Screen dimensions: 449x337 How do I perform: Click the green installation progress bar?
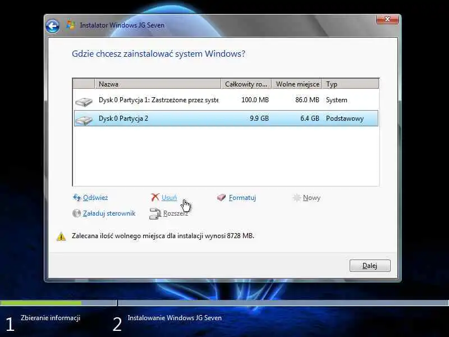click(41, 303)
